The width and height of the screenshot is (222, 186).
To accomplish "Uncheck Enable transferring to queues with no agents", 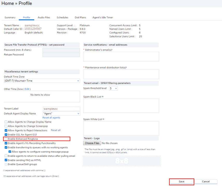I will click(x=6, y=147).
